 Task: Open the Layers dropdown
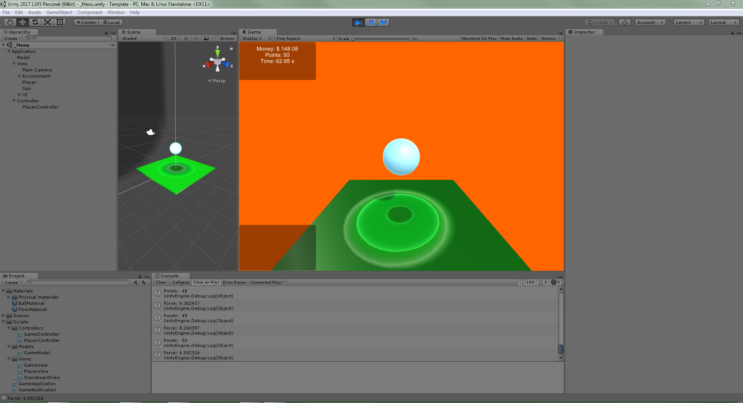(688, 22)
